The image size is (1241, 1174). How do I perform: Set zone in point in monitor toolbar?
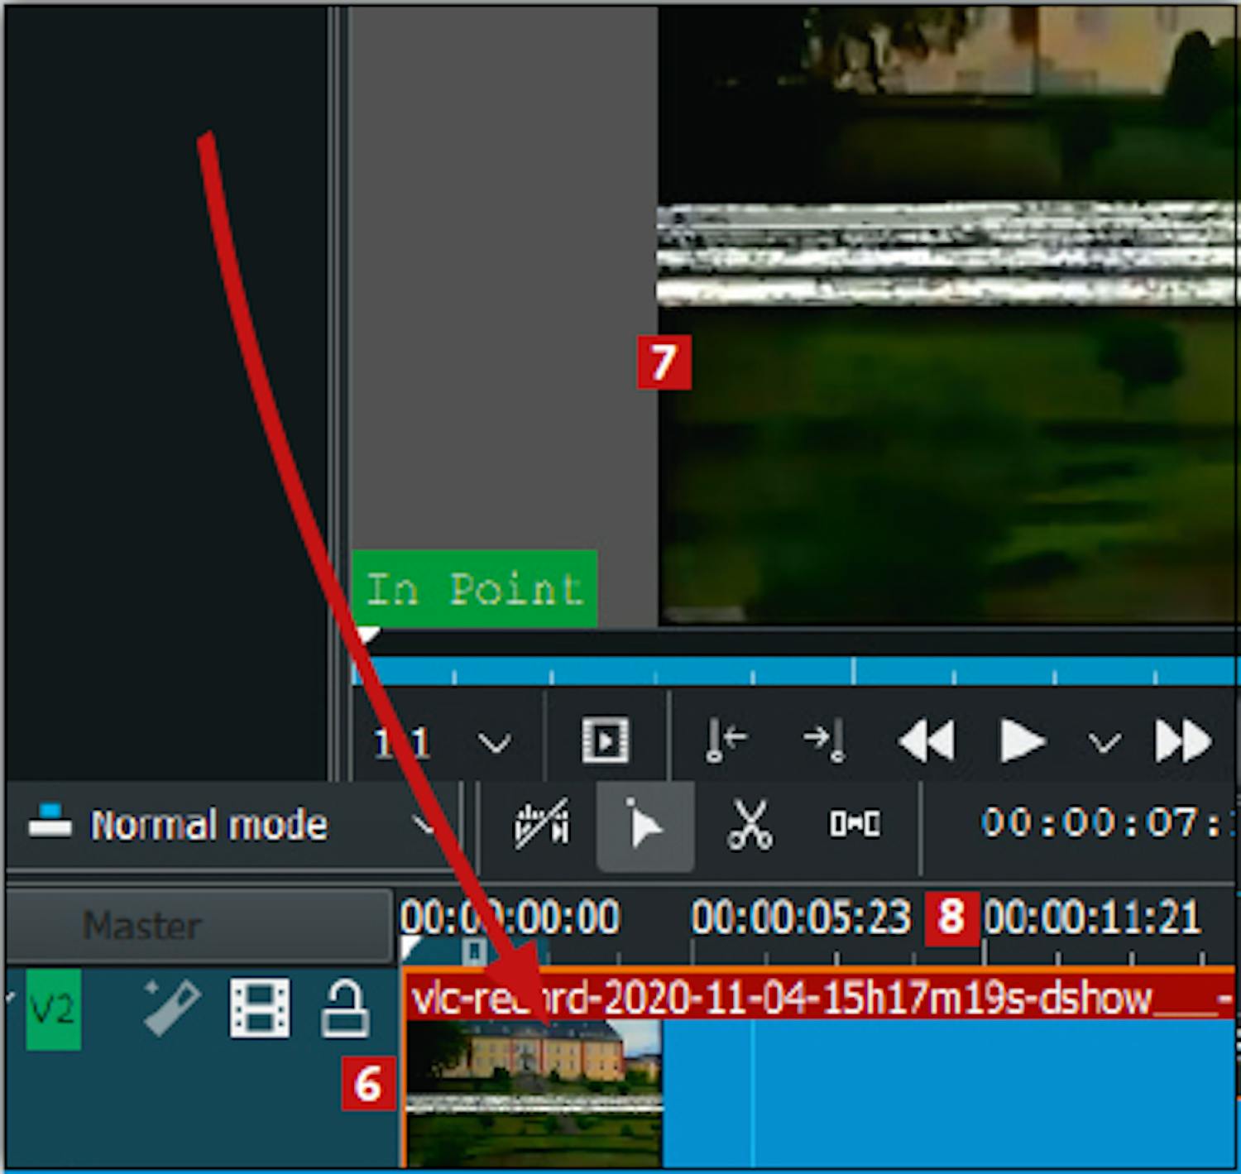tap(726, 740)
